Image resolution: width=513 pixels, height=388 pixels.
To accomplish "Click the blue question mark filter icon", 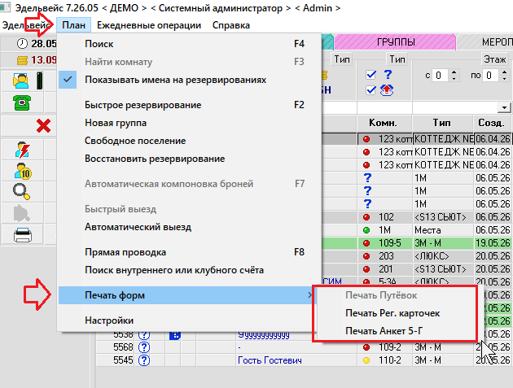I will pos(388,75).
